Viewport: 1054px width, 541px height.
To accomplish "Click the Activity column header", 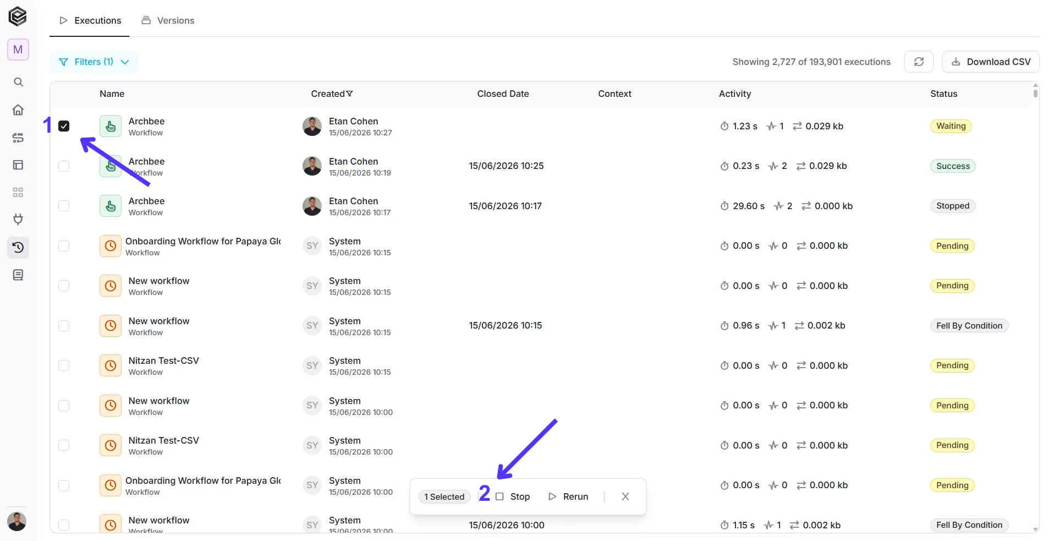I will click(735, 94).
